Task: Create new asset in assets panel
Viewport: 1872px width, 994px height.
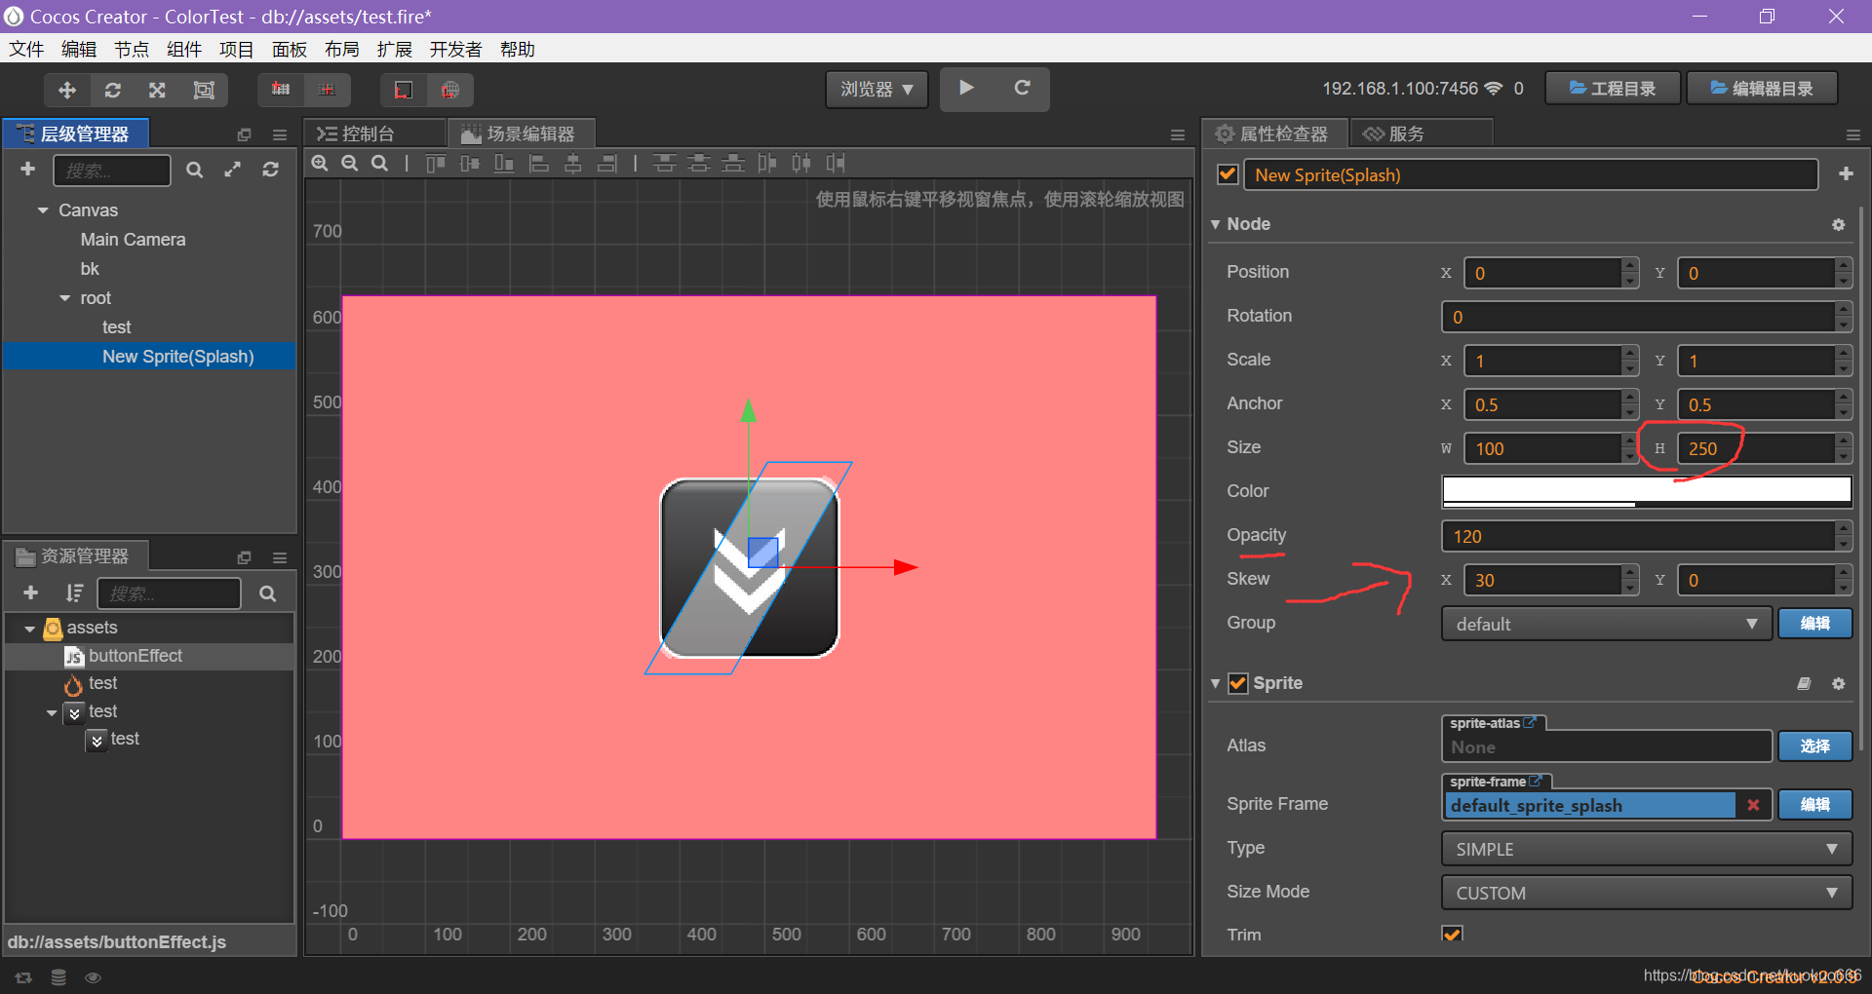Action: (x=30, y=593)
